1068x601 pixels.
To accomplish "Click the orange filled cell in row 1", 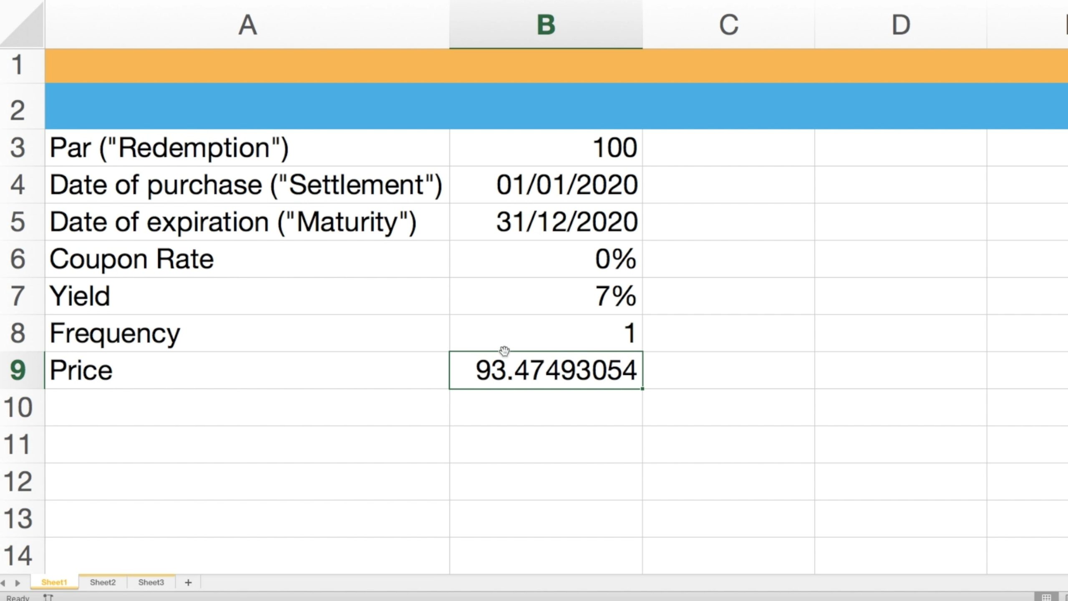I will [x=247, y=66].
